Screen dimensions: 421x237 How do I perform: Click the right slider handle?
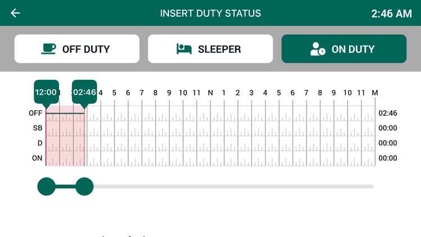84,186
